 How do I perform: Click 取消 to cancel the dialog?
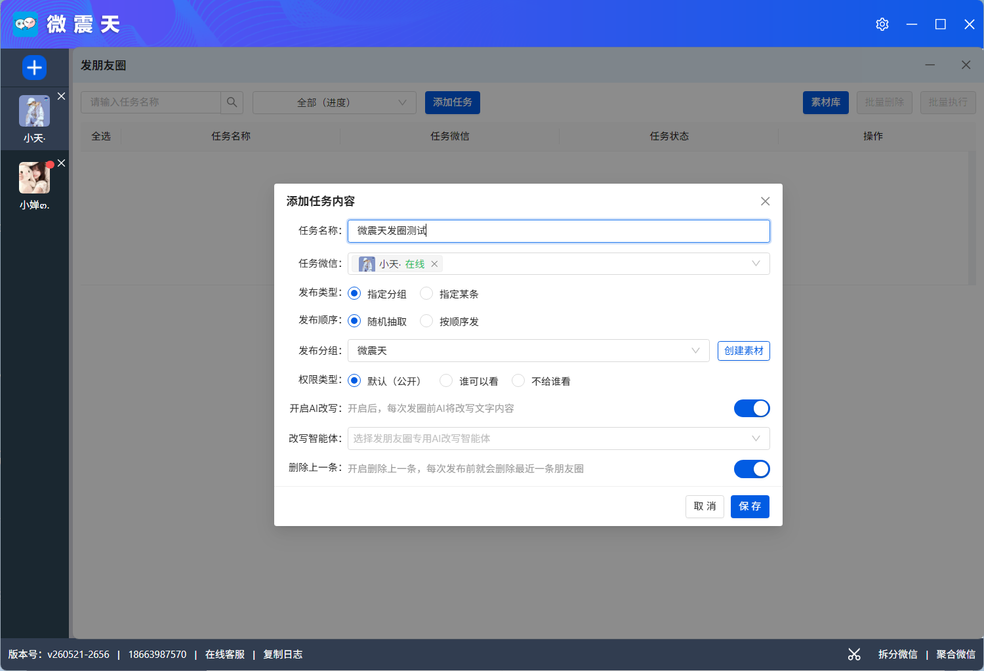pyautogui.click(x=705, y=506)
